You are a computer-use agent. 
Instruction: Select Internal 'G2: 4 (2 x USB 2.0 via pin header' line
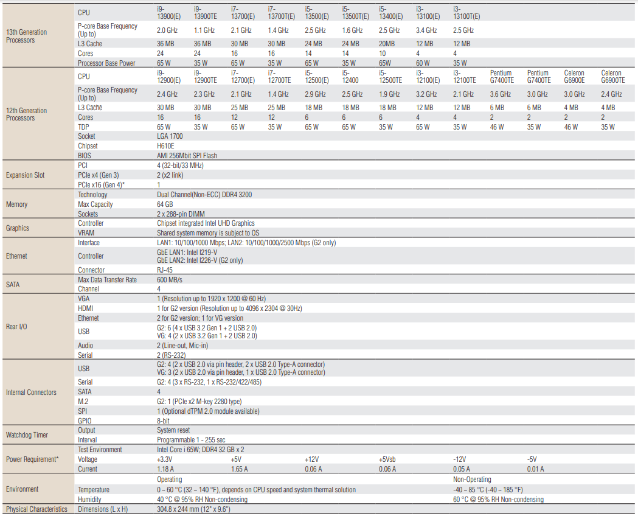pos(241,364)
